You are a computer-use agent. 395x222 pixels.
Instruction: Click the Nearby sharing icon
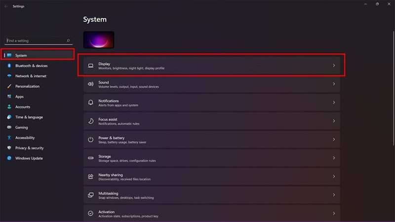[91, 177]
